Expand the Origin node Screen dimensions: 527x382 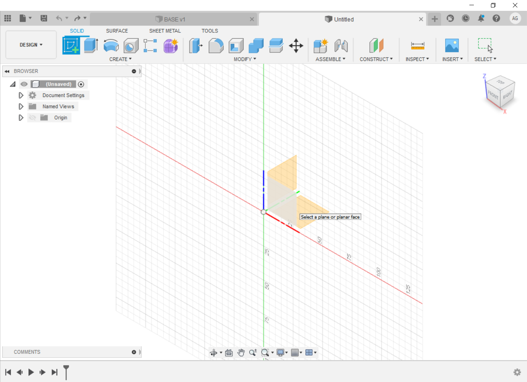[21, 118]
